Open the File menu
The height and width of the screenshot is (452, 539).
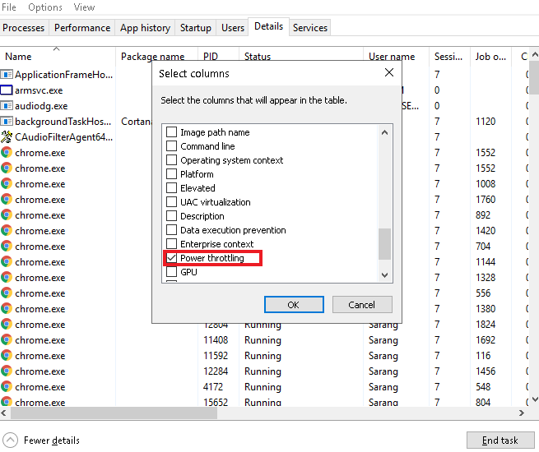(8, 7)
